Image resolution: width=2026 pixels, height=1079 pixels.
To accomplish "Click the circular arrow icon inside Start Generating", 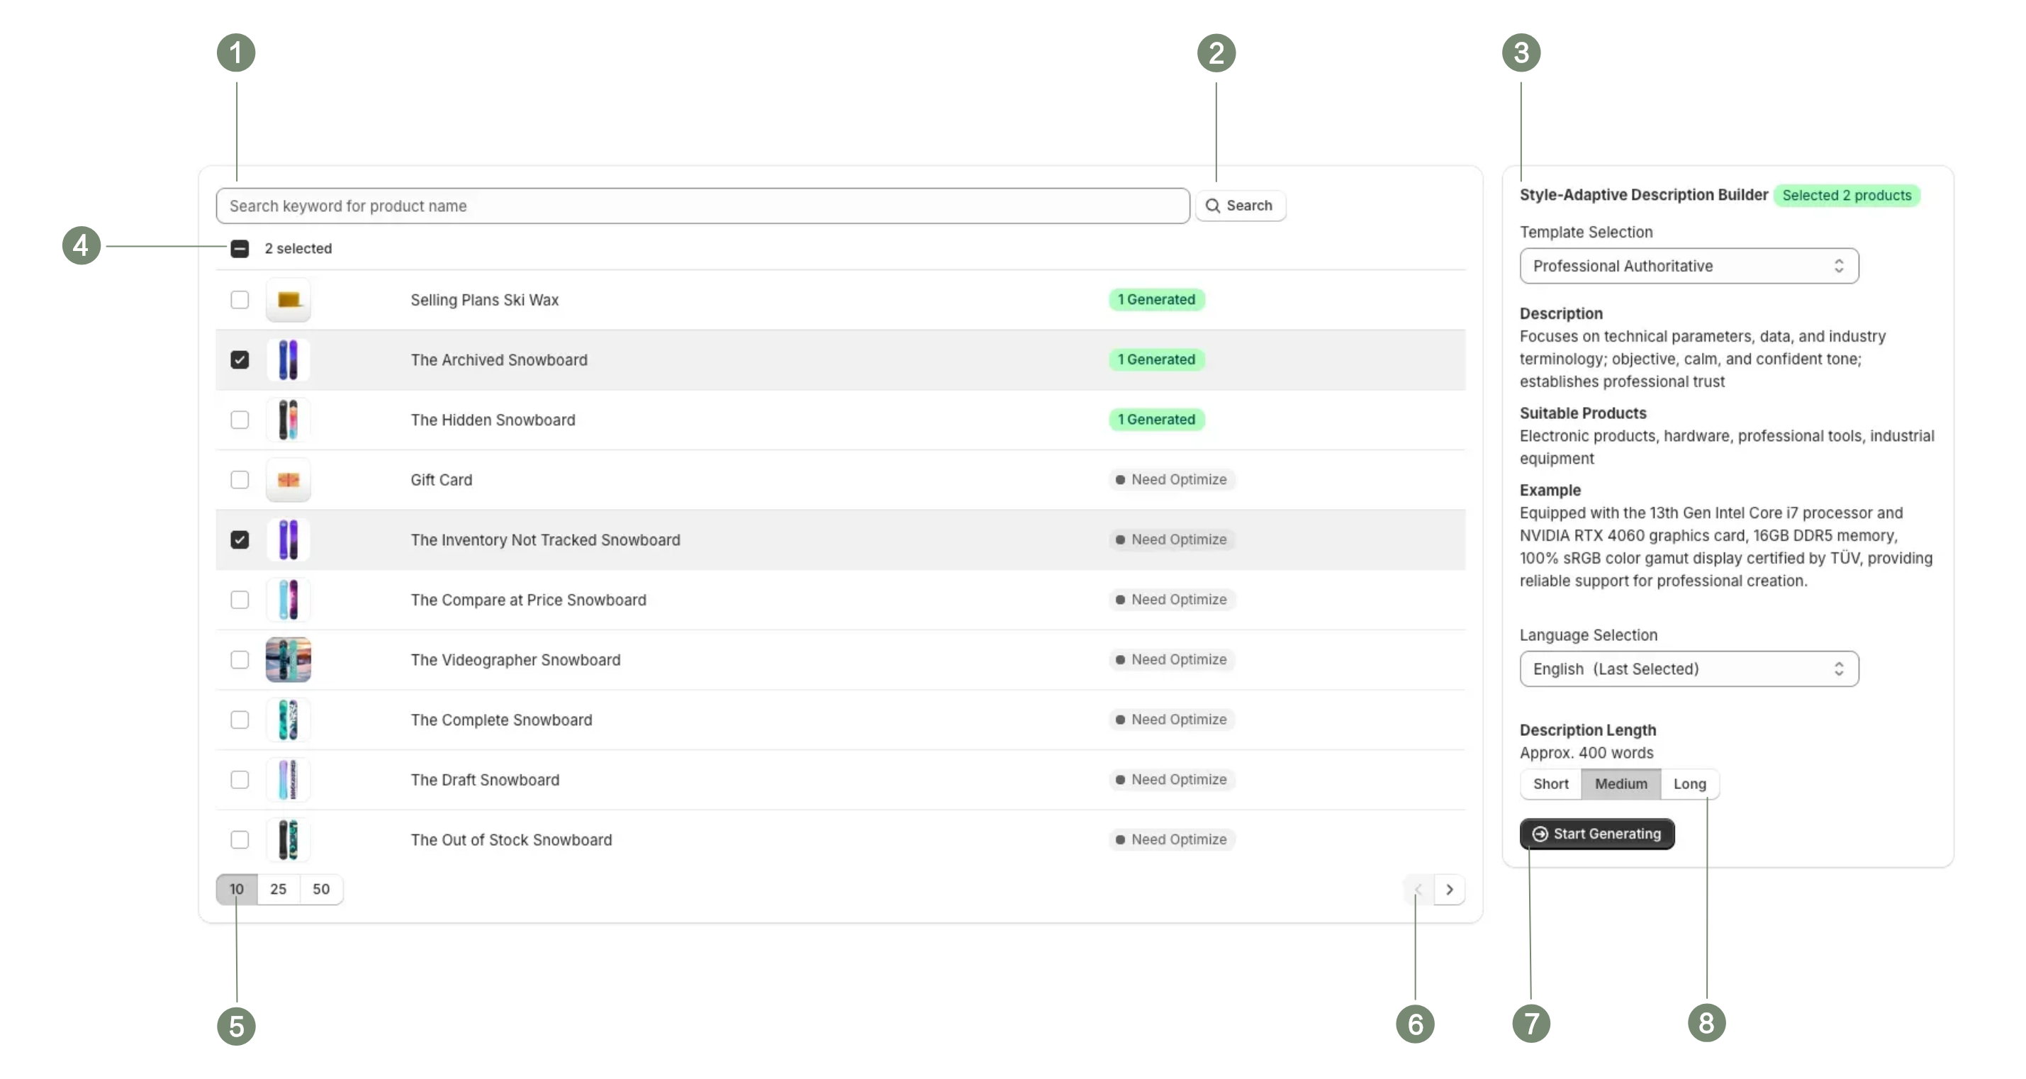I will [x=1539, y=834].
